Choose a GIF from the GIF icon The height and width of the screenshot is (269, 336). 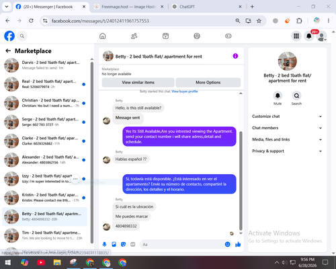[133, 244]
